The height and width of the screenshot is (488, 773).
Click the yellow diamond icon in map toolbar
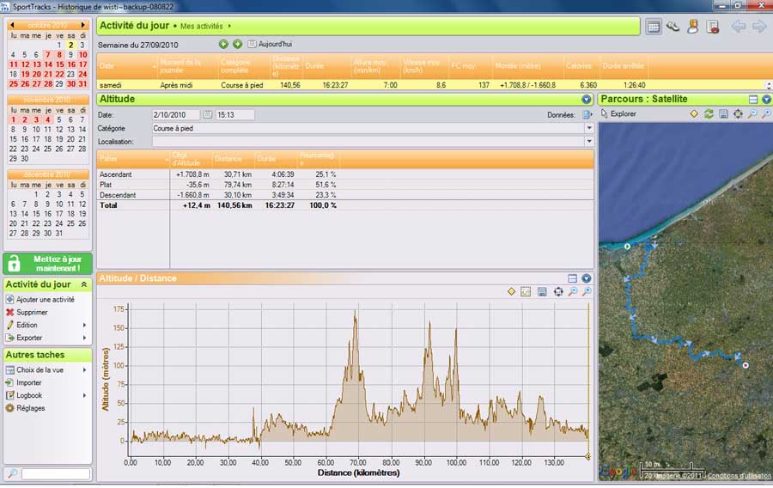[x=694, y=114]
